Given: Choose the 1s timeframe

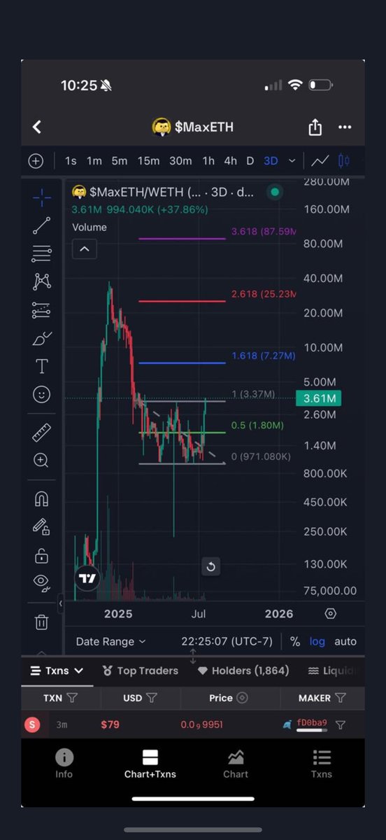Looking at the screenshot, I should point(71,161).
